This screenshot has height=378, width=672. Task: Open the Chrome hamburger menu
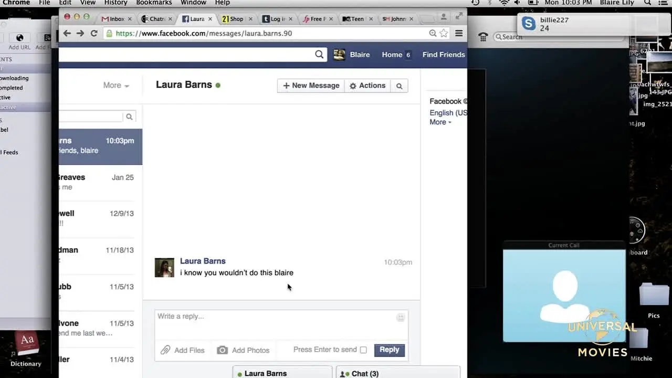click(459, 33)
